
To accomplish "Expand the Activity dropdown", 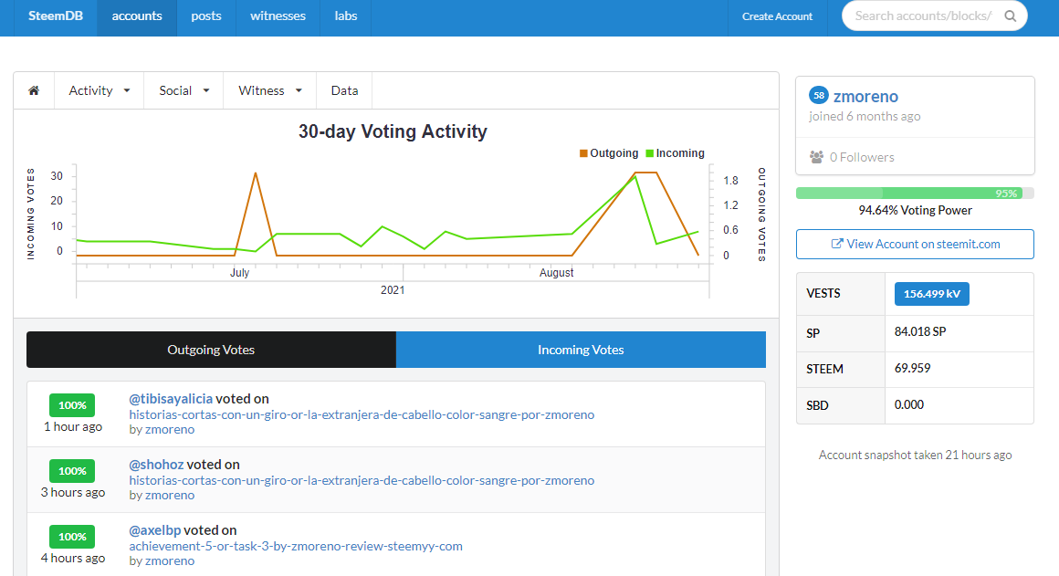I will [100, 90].
